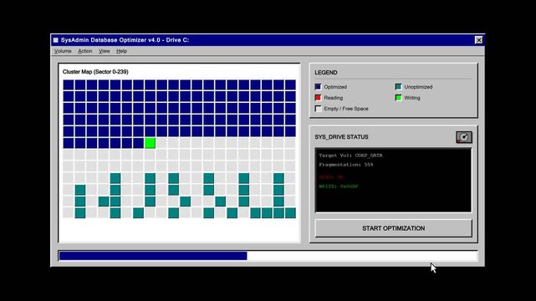Click the Cluster Map (Sector 0-239) heading

point(95,72)
